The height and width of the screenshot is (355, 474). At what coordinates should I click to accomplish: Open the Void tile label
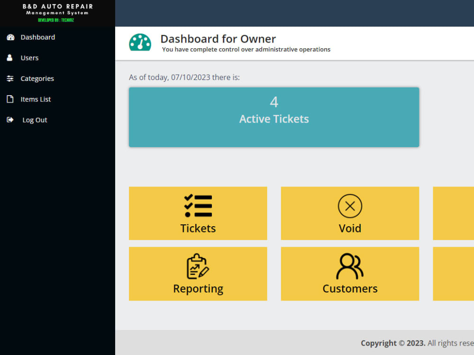[x=350, y=228]
